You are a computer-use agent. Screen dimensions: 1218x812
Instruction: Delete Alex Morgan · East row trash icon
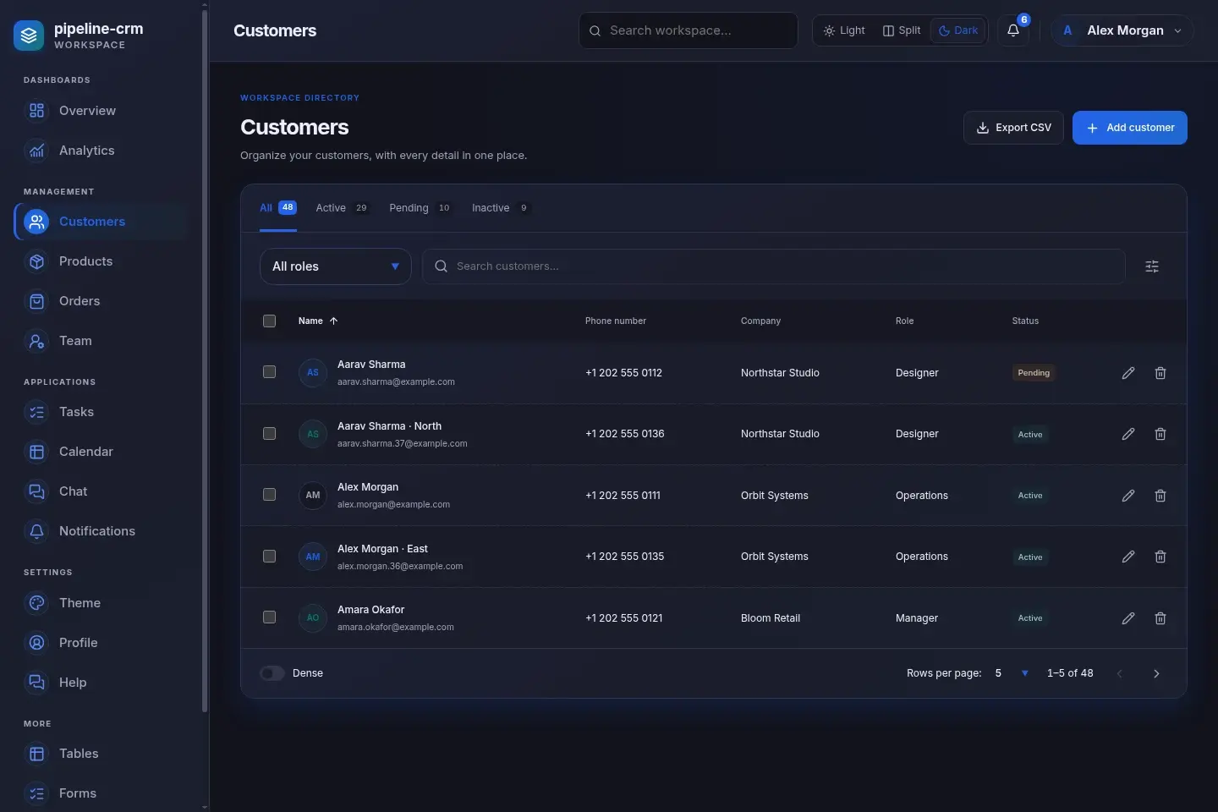tap(1160, 557)
